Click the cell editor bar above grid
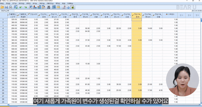Viewport: 202px width, 107px height. tap(103, 11)
